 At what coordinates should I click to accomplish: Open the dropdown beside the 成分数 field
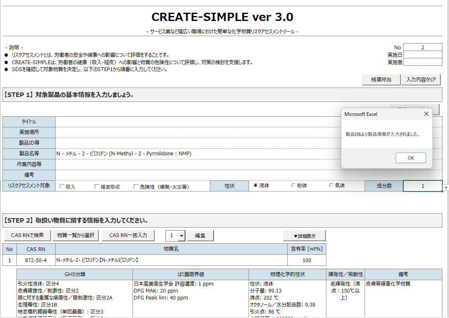[x=445, y=187]
